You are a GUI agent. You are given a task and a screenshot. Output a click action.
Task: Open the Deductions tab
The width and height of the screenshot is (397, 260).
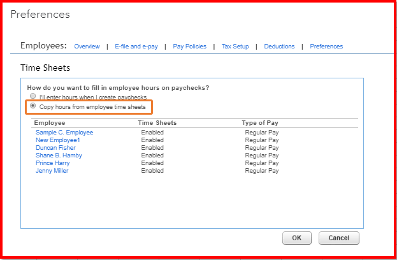click(x=280, y=47)
